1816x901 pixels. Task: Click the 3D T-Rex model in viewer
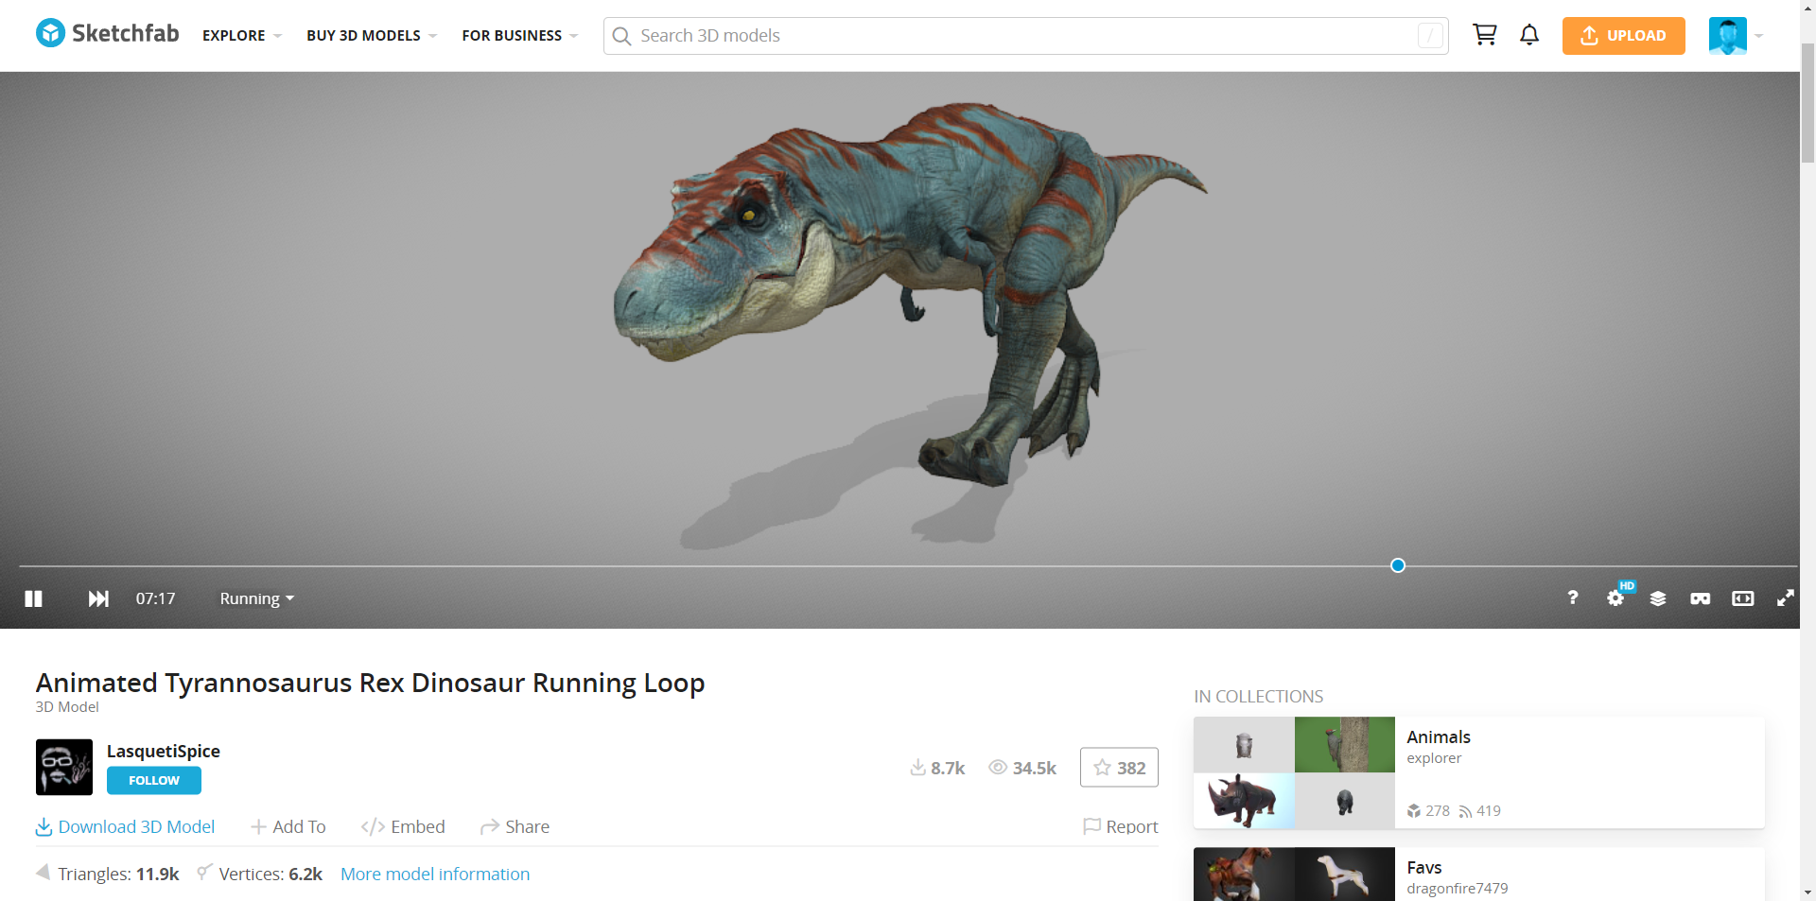pos(908,293)
